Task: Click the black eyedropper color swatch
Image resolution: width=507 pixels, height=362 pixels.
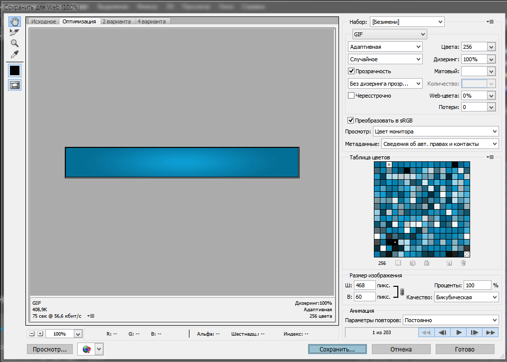Action: [14, 70]
